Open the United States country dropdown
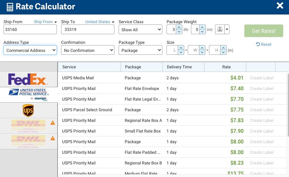289x177 pixels. coord(100,22)
